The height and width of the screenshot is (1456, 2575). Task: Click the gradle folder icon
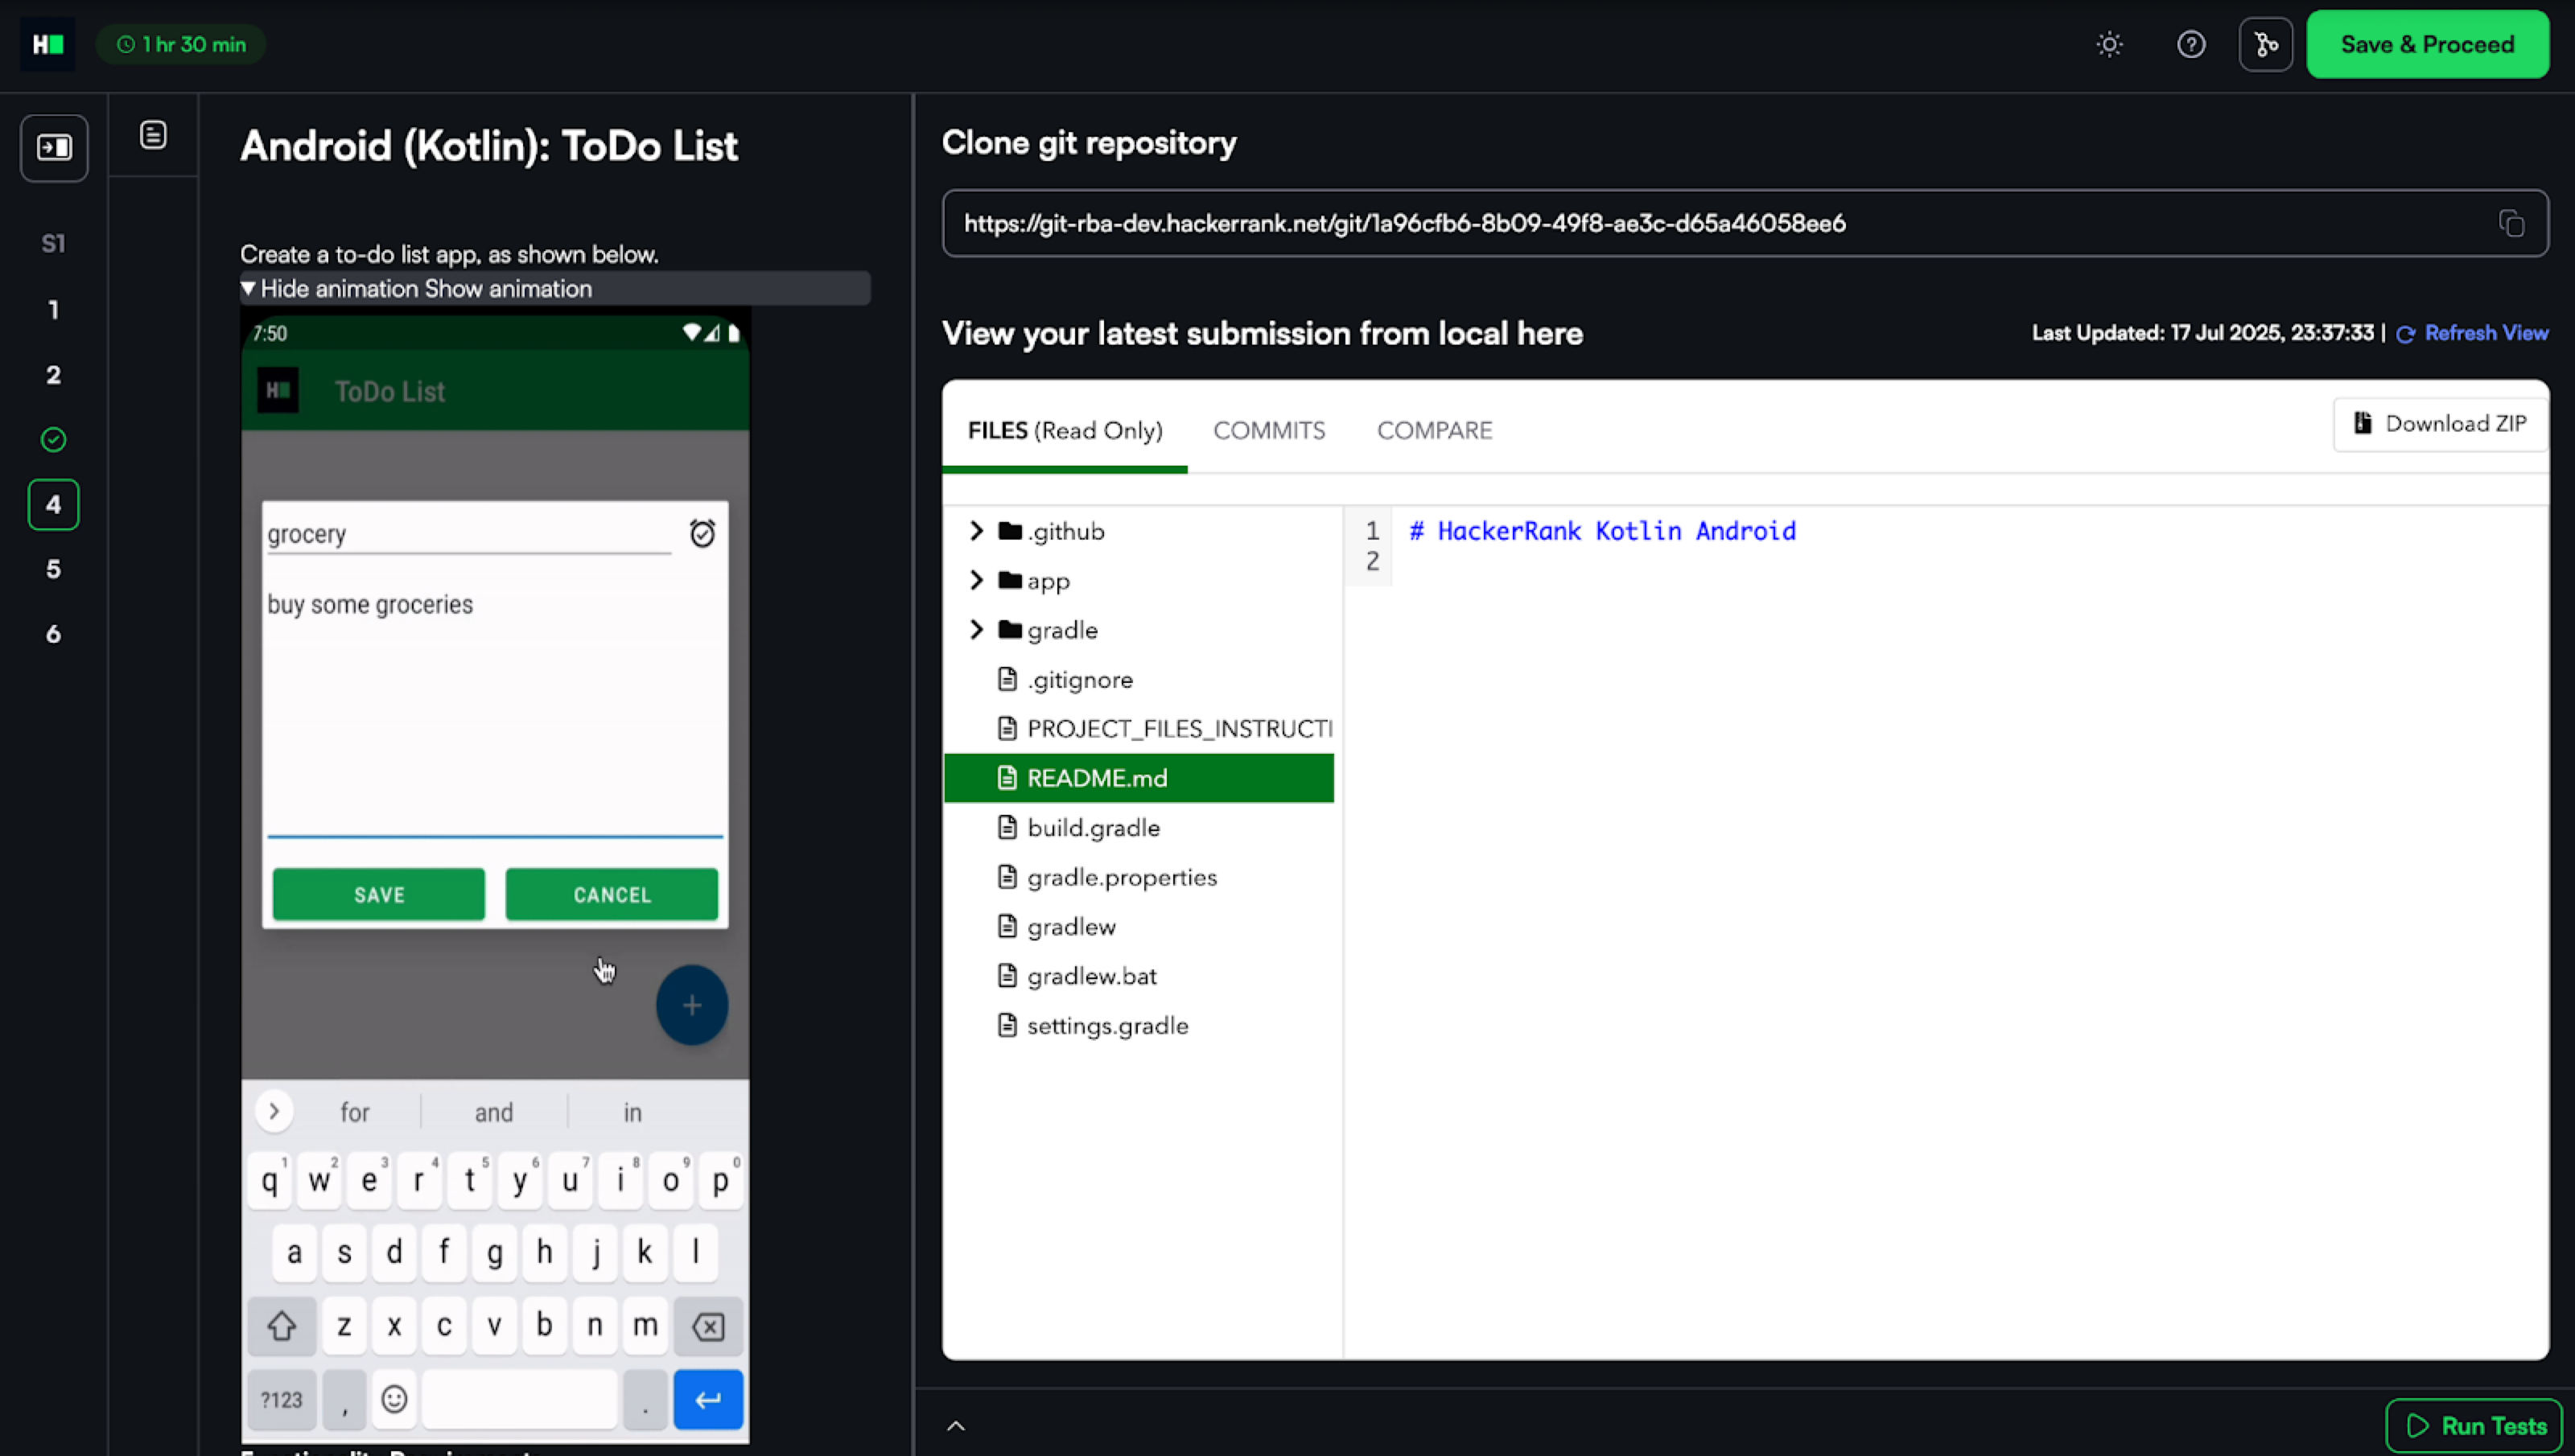tap(1010, 630)
